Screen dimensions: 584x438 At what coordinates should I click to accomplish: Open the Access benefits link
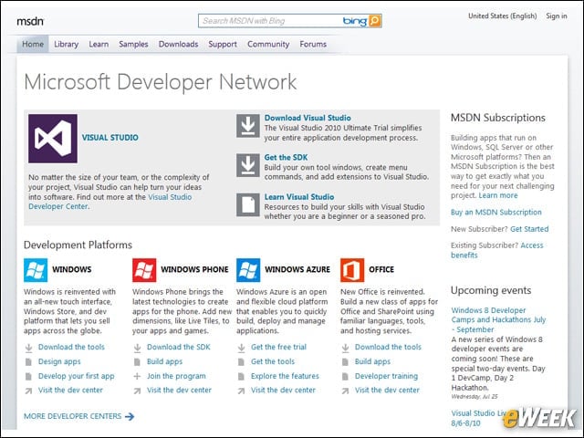(496, 250)
